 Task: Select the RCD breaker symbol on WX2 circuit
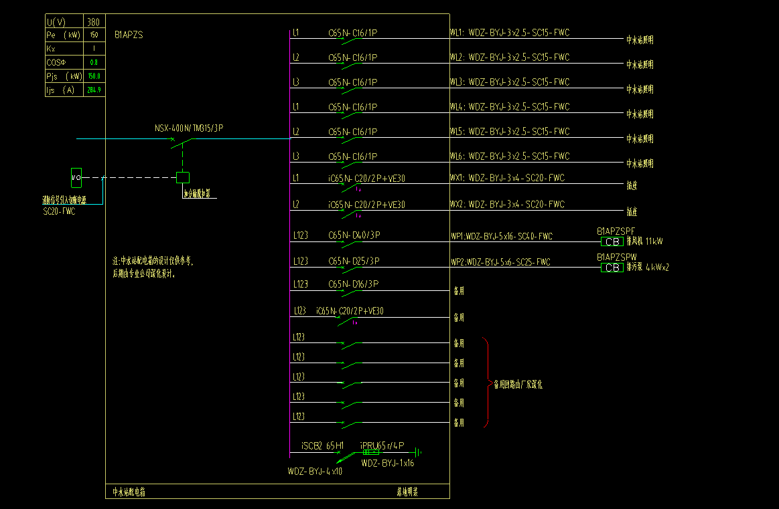[351, 213]
